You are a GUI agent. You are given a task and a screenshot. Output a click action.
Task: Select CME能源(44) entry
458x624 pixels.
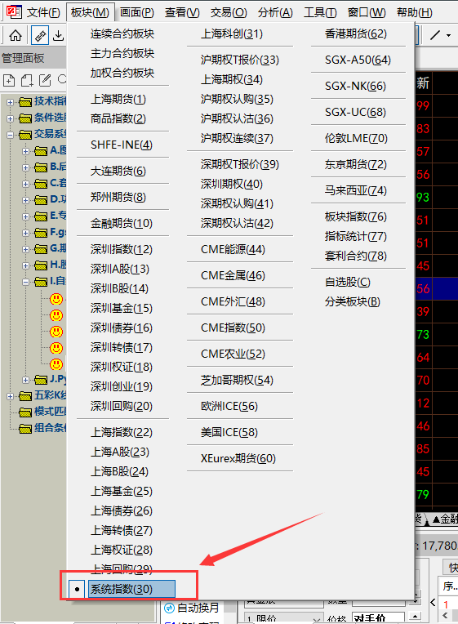click(233, 250)
